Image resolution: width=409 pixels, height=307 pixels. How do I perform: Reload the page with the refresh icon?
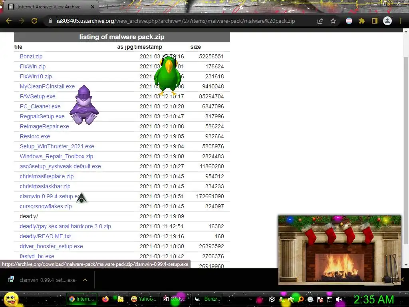click(34, 21)
